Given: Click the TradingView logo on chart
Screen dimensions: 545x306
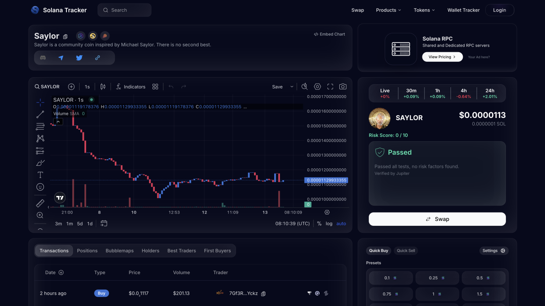Looking at the screenshot, I should click(60, 198).
